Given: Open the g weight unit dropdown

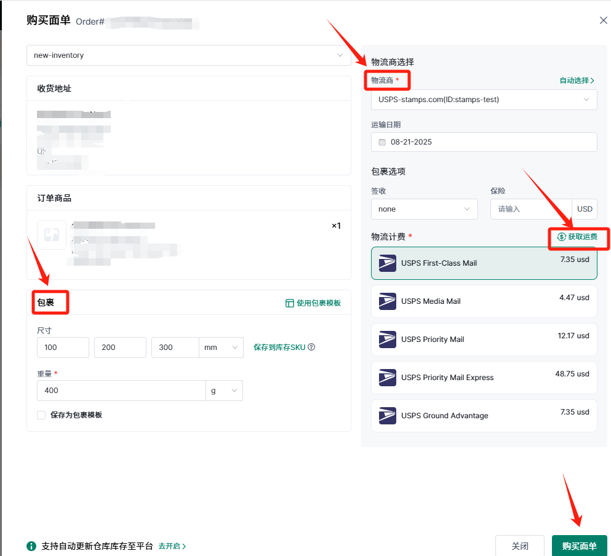Looking at the screenshot, I should [x=224, y=391].
